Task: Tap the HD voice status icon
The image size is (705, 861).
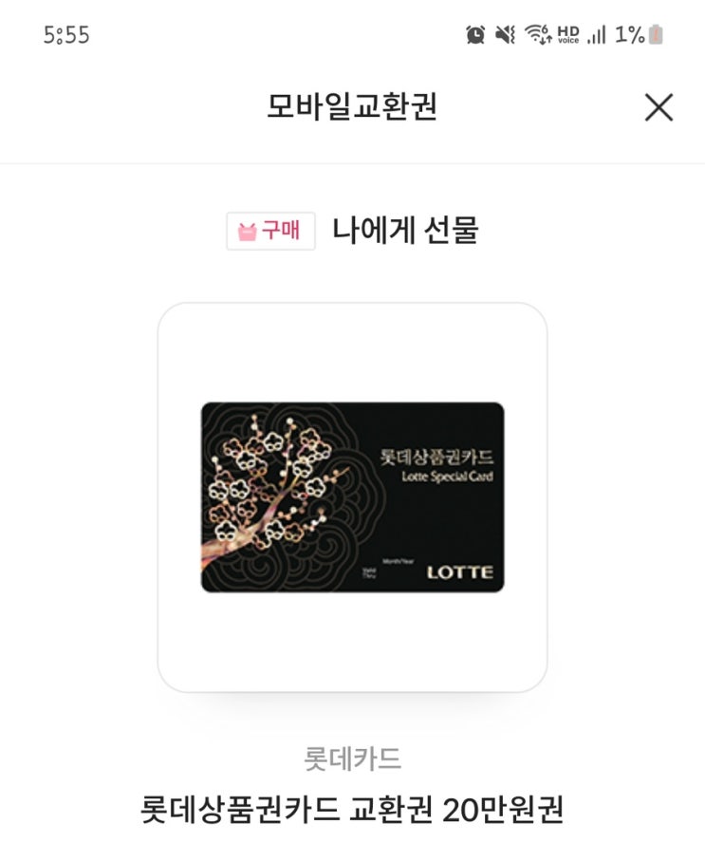Action: [568, 34]
